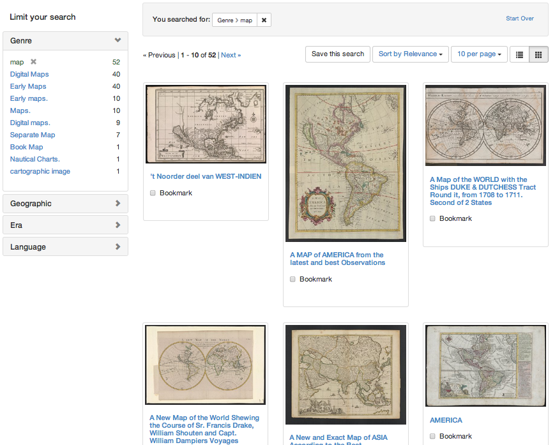Filter by Separate Map genre
This screenshot has width=555, height=445.
click(33, 135)
